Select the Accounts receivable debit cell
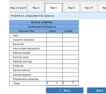 55,40
